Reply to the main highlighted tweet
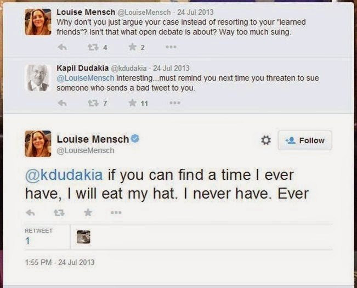 point(31,212)
